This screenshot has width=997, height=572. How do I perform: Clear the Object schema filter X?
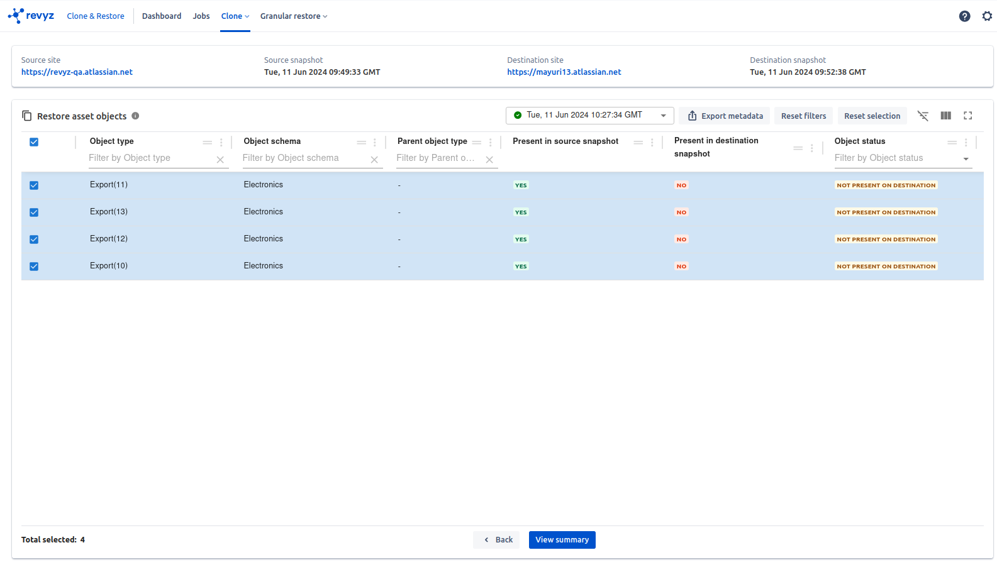374,160
